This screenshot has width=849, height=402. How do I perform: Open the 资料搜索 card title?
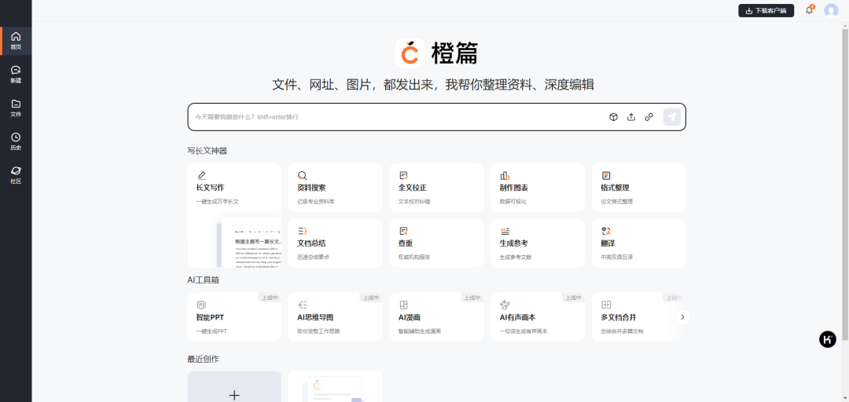point(311,188)
